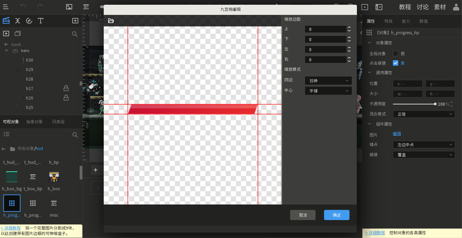Select the h_box_bg thumbnail
The height and width of the screenshot is (238, 462).
coord(12,177)
